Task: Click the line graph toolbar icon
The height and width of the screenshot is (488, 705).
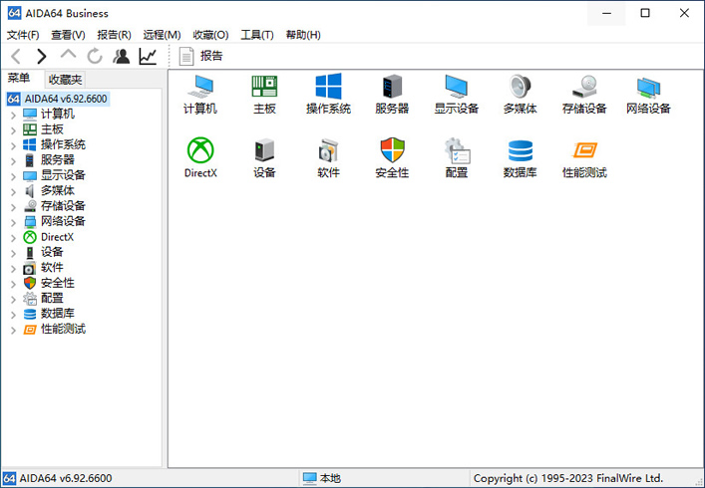Action: pos(148,56)
